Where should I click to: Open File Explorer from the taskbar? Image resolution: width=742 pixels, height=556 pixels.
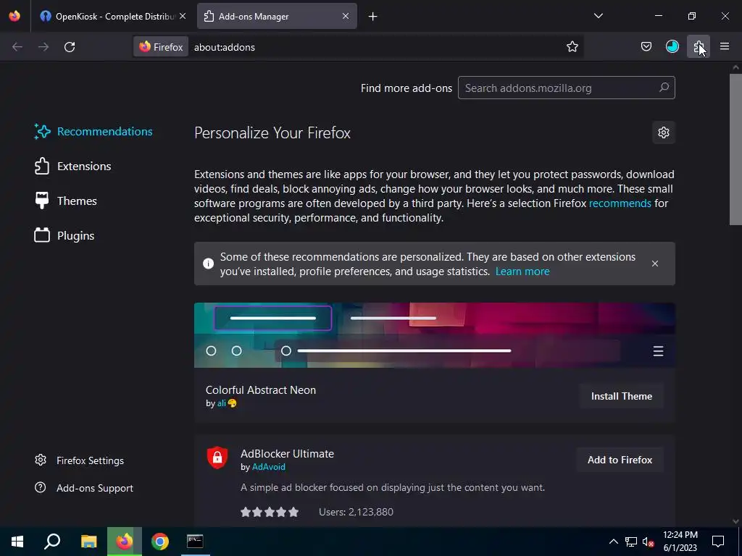tap(88, 542)
